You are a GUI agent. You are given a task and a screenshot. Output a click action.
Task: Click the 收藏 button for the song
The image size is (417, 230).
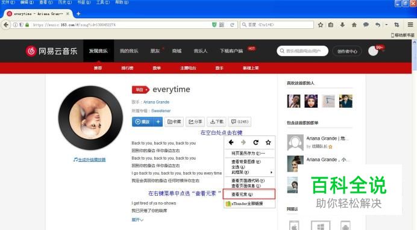pyautogui.click(x=174, y=122)
